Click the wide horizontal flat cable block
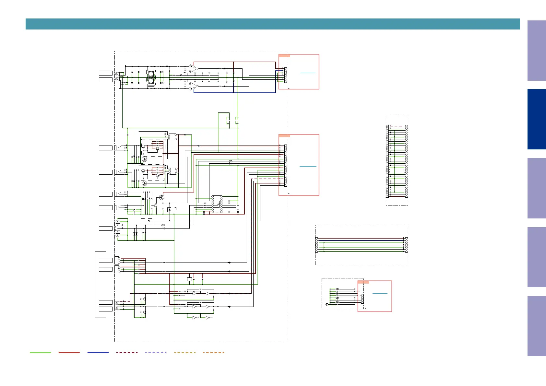The image size is (546, 386). (x=362, y=245)
